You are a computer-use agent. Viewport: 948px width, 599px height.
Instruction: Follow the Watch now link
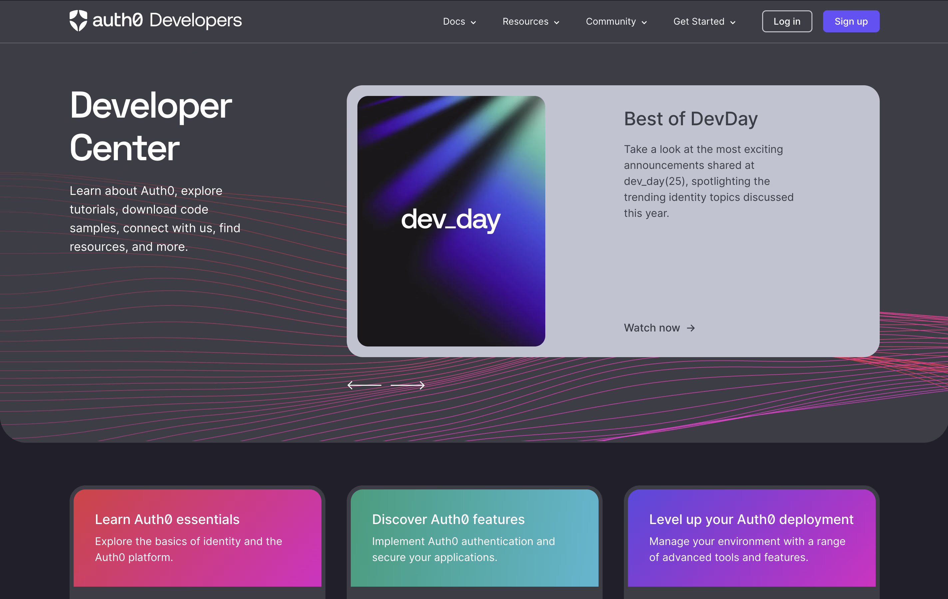pyautogui.click(x=652, y=328)
